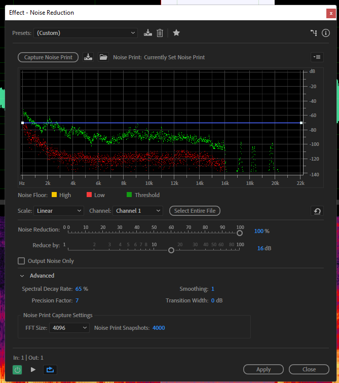
Task: Open the FFT Size dropdown
Action: [69, 328]
